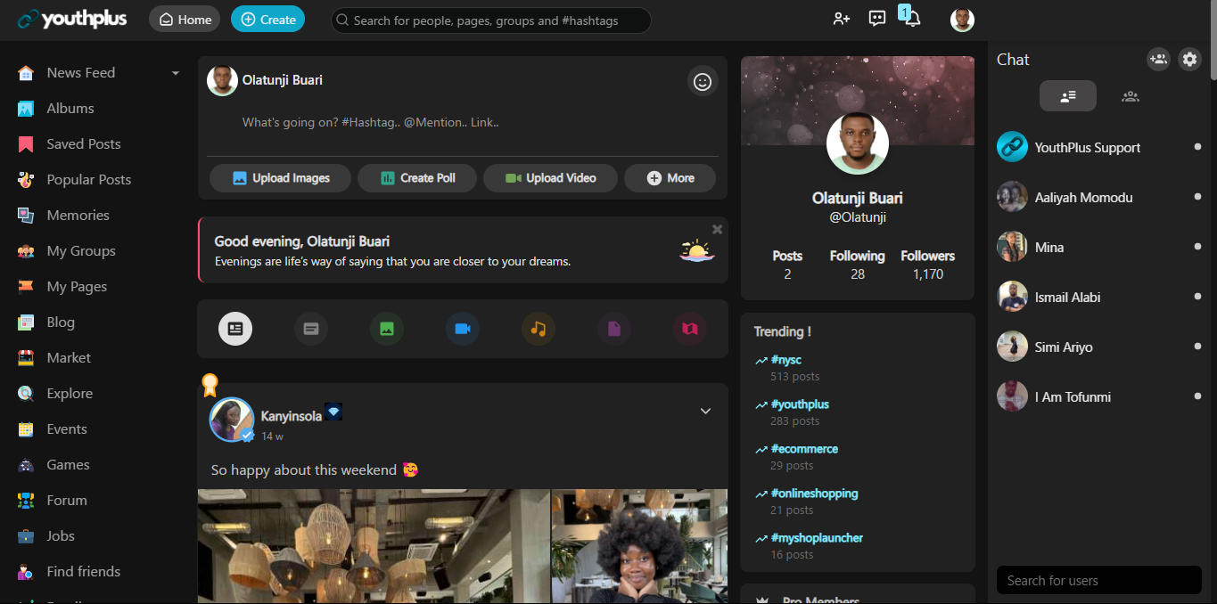Open the #youthplus trending hashtag
Screen dimensions: 1217x604
pos(800,404)
